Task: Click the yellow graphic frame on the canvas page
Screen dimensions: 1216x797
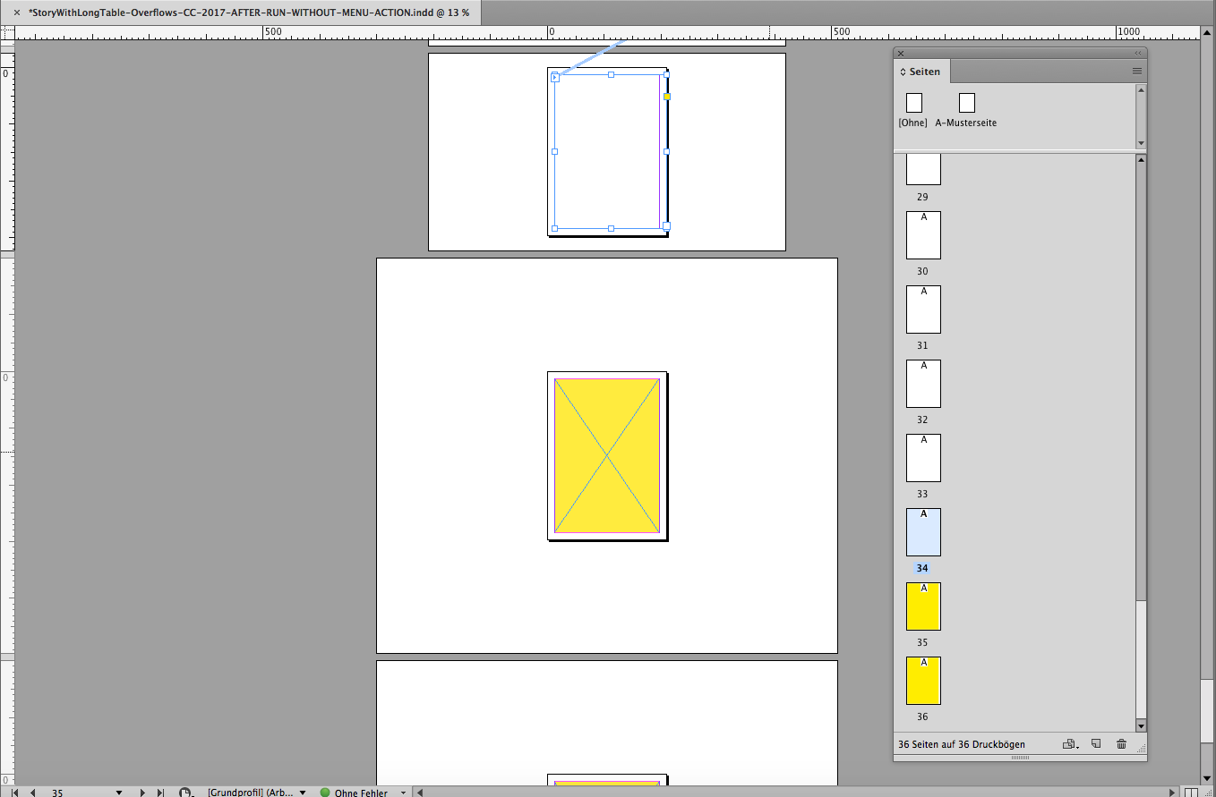Action: click(607, 455)
